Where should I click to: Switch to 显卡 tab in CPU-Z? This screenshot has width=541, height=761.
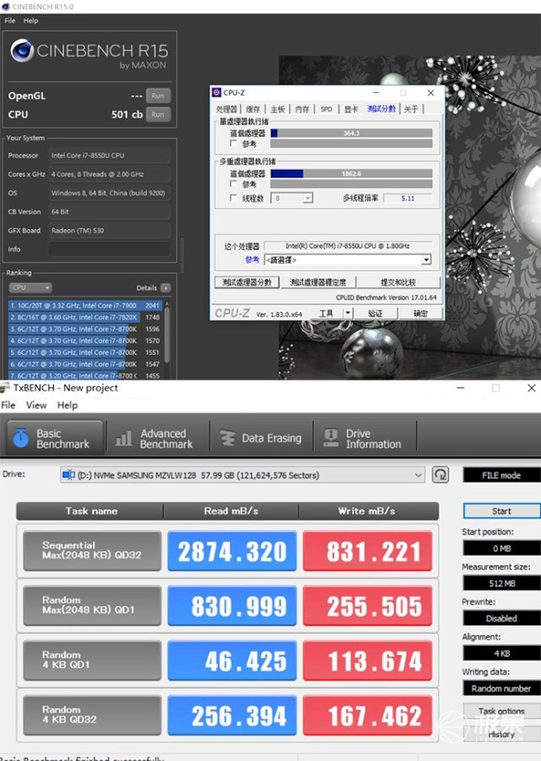click(x=352, y=109)
